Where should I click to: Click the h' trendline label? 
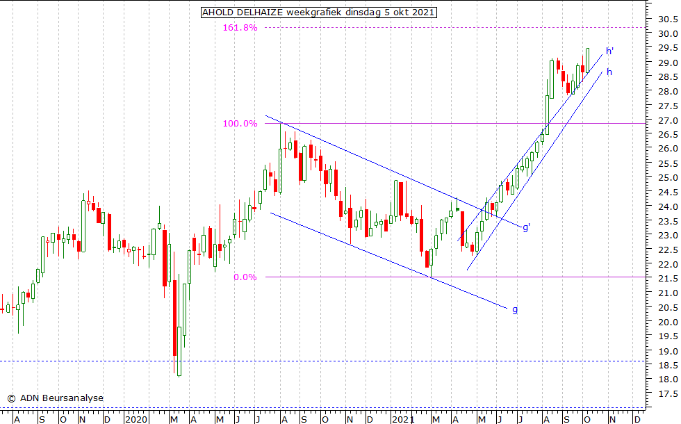point(610,51)
